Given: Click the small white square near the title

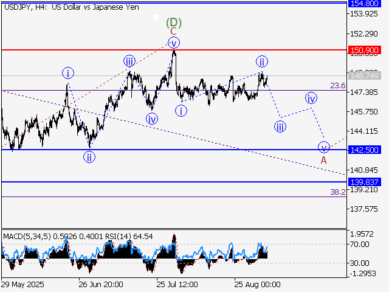Looking at the screenshot, I should click(156, 18).
